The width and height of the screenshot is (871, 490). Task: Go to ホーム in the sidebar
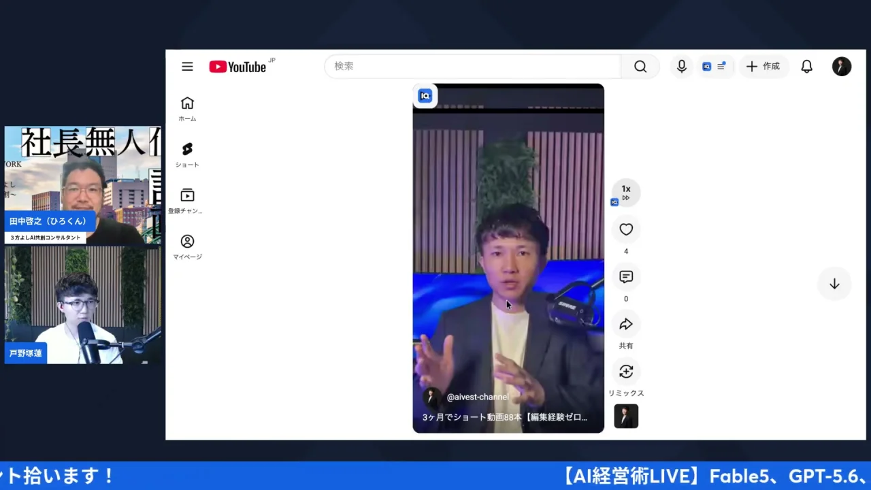187,109
